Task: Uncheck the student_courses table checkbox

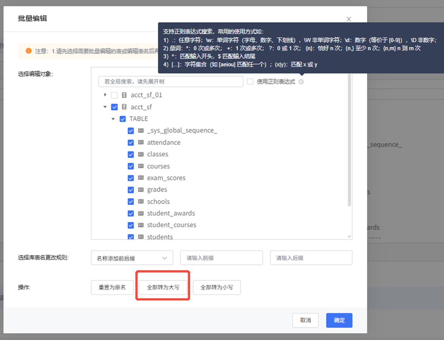Action: point(131,225)
